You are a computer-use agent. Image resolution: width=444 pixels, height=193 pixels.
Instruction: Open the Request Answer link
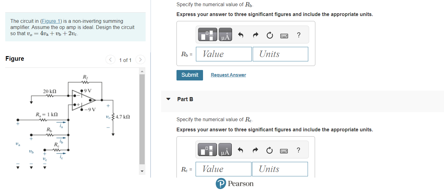228,75
